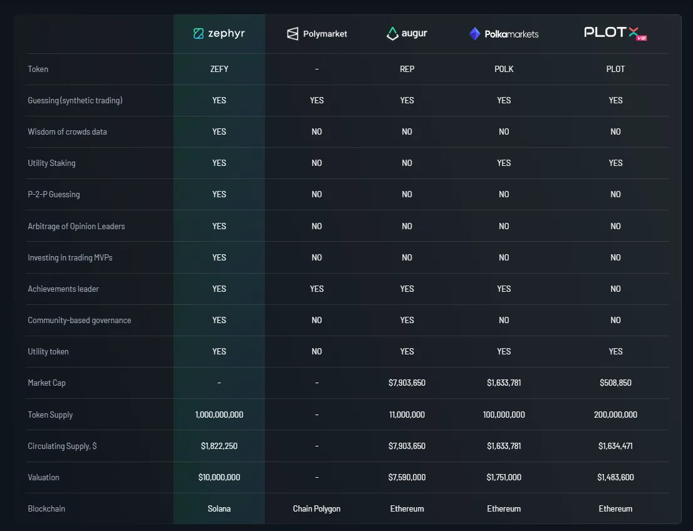Image resolution: width=693 pixels, height=531 pixels.
Task: Select zephyr Valuation $10,000,000
Action: pyautogui.click(x=219, y=478)
